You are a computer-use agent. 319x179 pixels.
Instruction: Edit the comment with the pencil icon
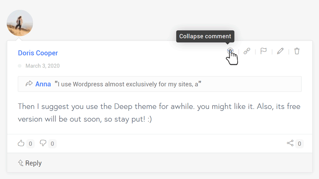click(280, 51)
